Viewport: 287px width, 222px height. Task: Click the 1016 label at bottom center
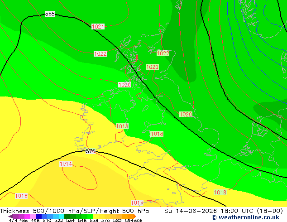tap(137, 203)
